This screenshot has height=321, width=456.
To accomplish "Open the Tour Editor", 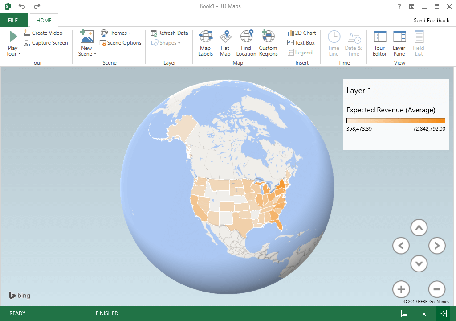I will pyautogui.click(x=379, y=43).
